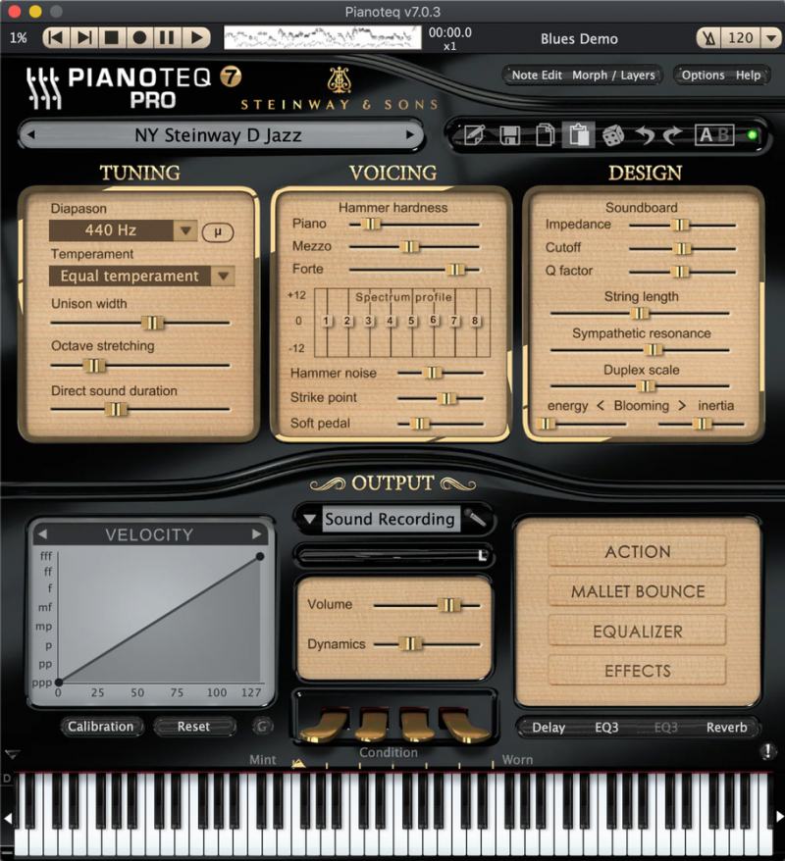The width and height of the screenshot is (785, 861).
Task: Click the microtuning μ button
Action: (218, 232)
